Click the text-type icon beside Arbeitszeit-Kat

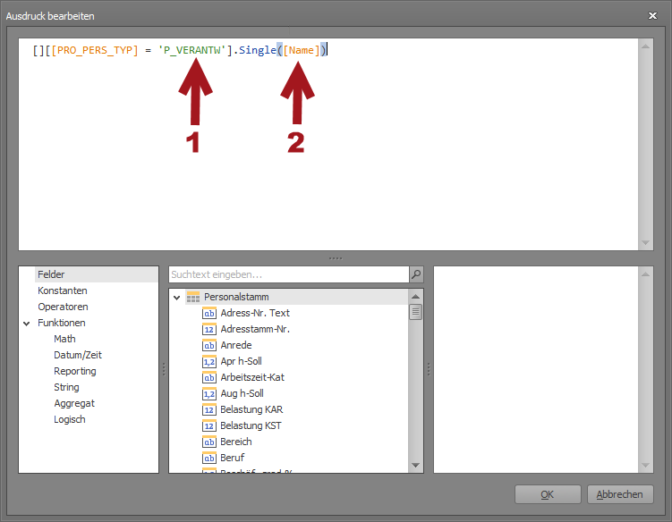click(x=209, y=377)
